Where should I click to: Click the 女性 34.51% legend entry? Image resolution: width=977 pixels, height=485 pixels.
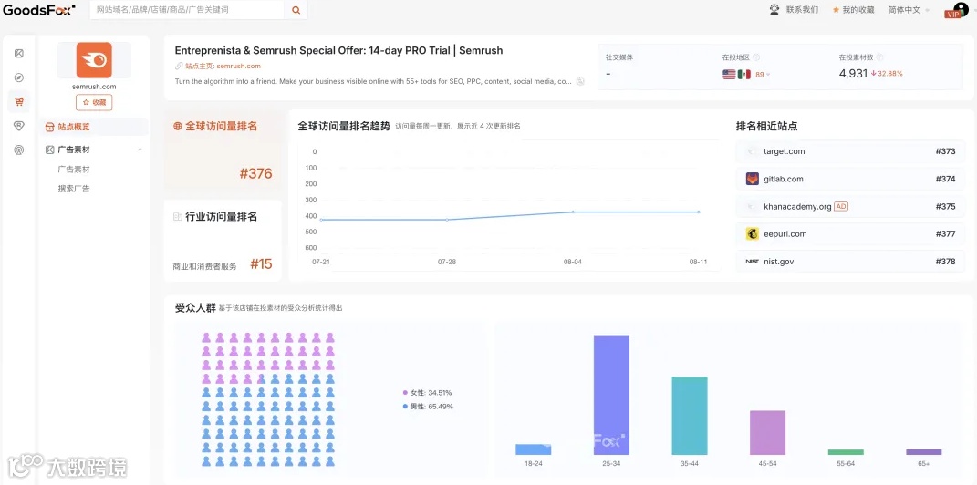(x=428, y=393)
